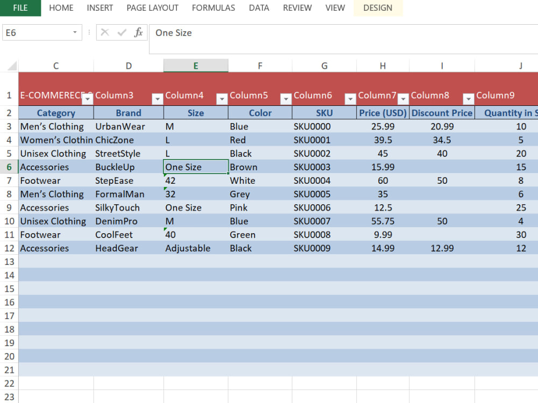The width and height of the screenshot is (538, 403).
Task: Switch to the DESIGN ribbon tab
Action: 378,8
